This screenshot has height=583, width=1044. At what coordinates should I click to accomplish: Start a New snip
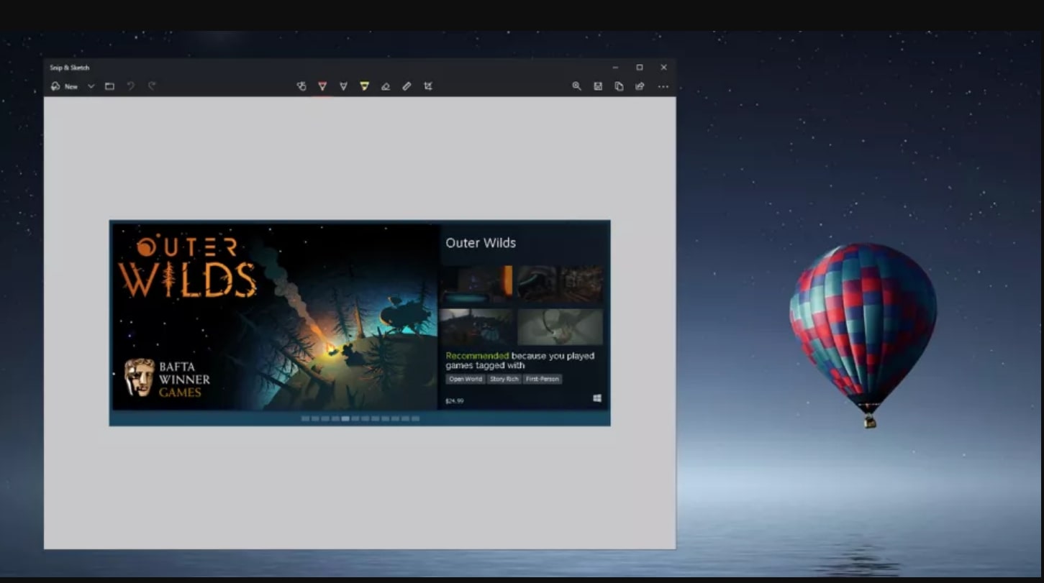65,86
